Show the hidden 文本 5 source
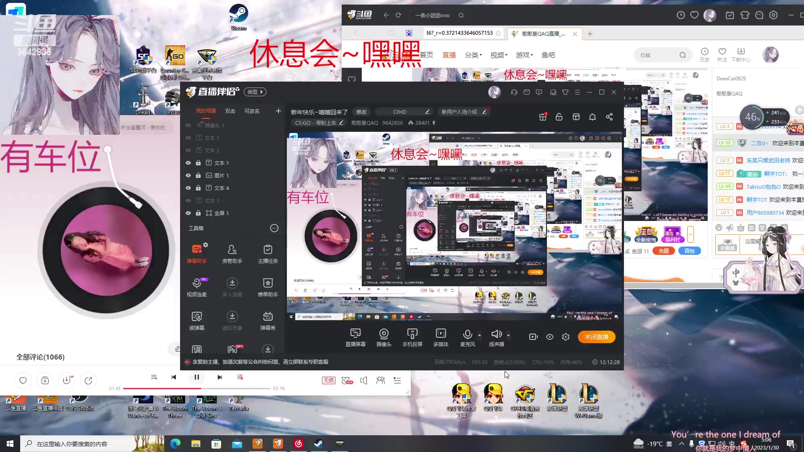 coord(188,138)
